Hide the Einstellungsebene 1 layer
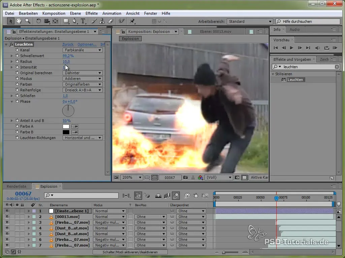Viewport: 345px width, 258px height. 7,211
